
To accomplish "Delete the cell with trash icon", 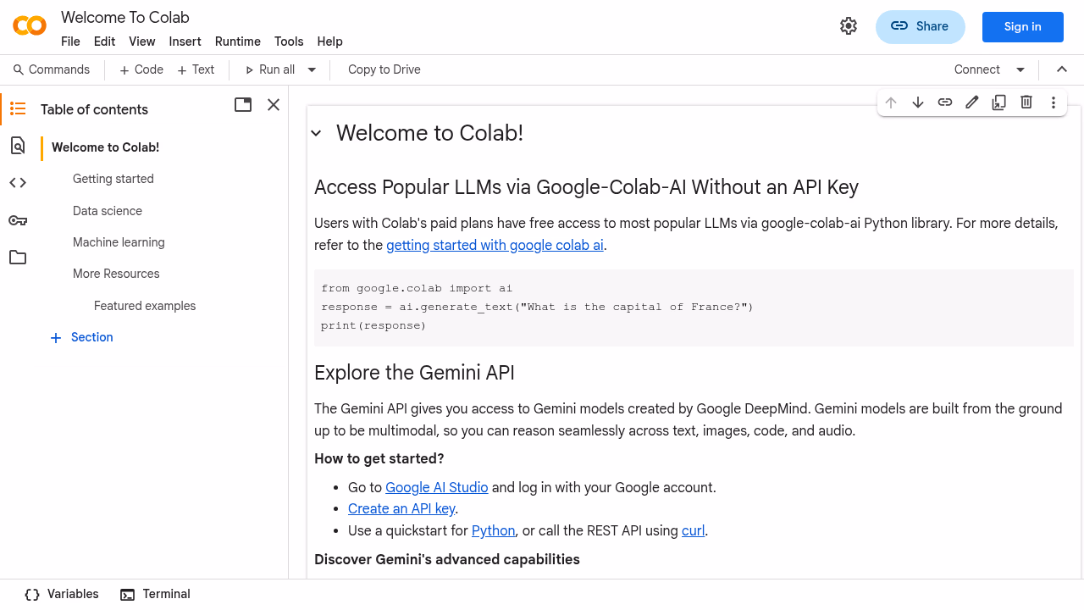I will [x=1026, y=103].
